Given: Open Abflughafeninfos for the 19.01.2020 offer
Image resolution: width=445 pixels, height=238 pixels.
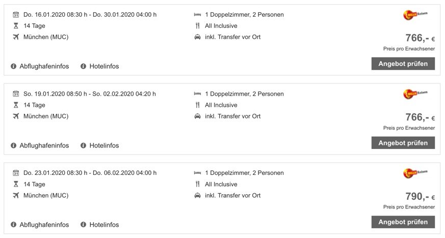Looking at the screenshot, I should click(44, 145).
